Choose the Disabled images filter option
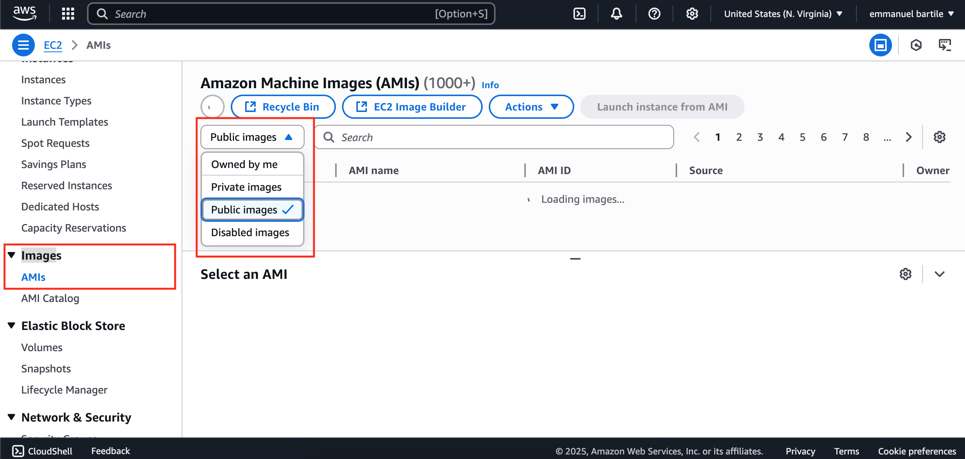The width and height of the screenshot is (965, 459). point(250,232)
